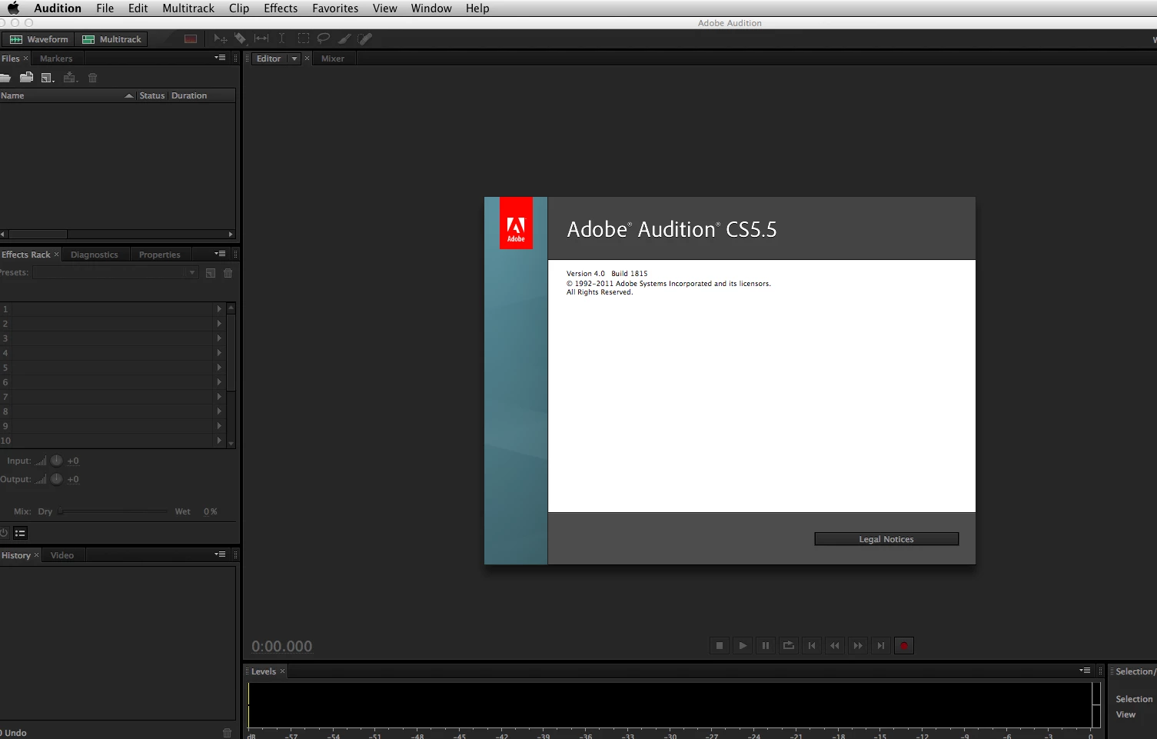Switch to Waveform editor view
This screenshot has width=1157, height=739.
click(x=38, y=39)
